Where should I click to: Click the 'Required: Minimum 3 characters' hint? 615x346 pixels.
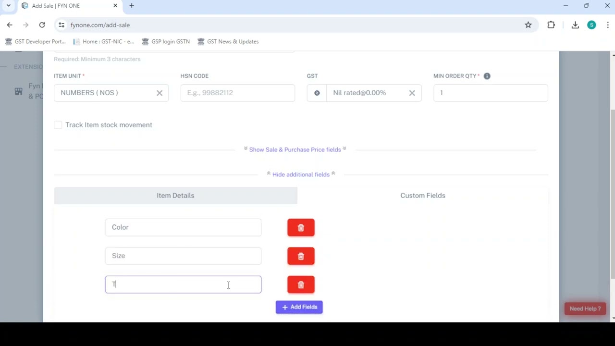click(97, 59)
